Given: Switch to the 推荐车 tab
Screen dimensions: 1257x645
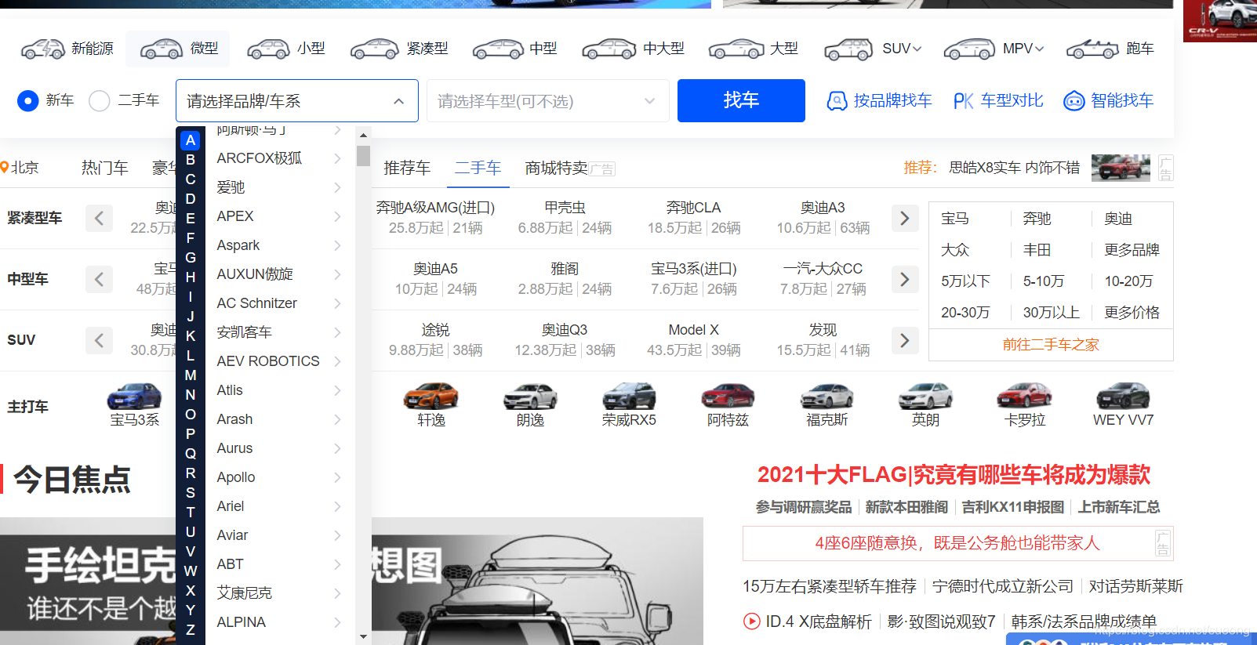Looking at the screenshot, I should tap(407, 168).
